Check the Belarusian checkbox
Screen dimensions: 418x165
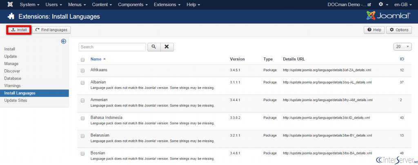point(82,136)
